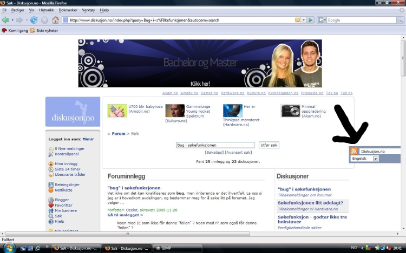Open the address bar history dropdown arrow
The height and width of the screenshot is (253, 406).
[304, 20]
